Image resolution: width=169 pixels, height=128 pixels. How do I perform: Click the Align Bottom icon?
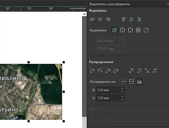coord(139,19)
